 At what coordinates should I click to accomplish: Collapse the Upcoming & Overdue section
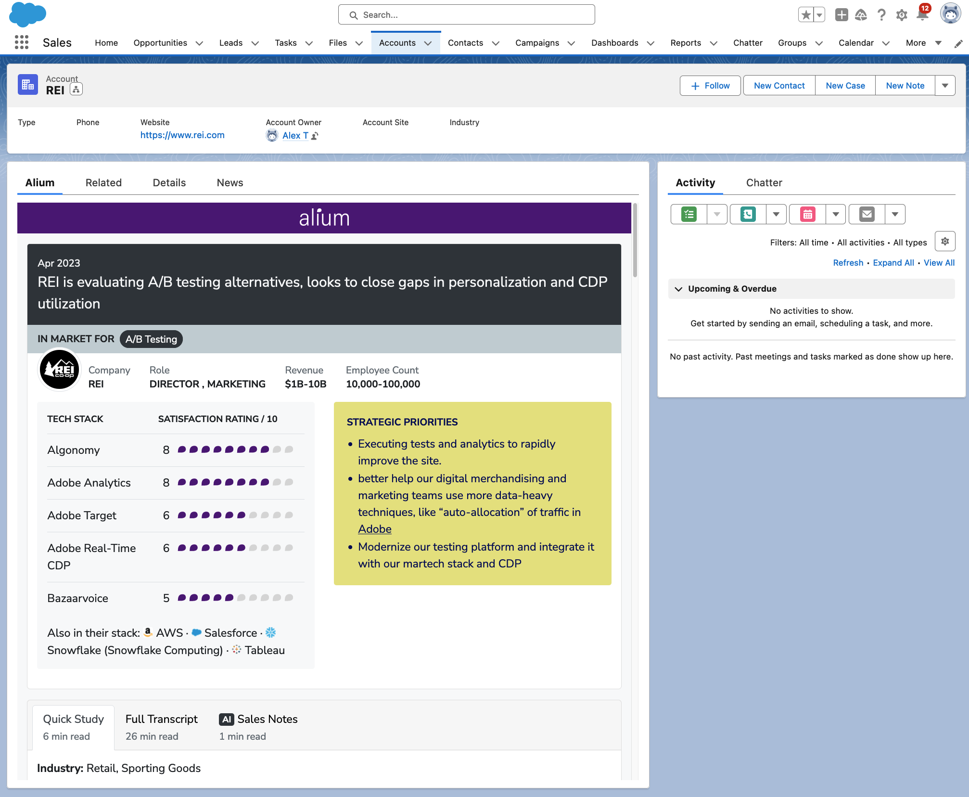[x=678, y=289]
